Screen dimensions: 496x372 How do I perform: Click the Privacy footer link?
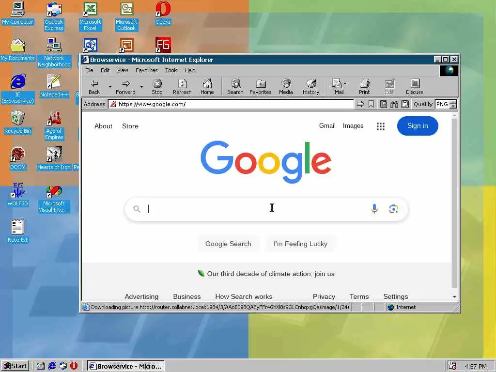point(324,297)
